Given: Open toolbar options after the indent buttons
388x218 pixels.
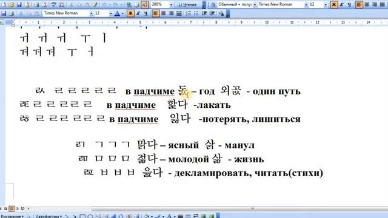Looking at the screenshot, I should point(228,13).
